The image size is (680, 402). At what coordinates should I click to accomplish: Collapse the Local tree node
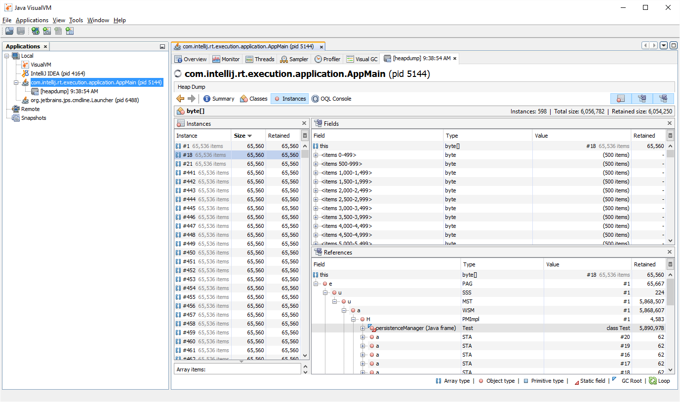(x=7, y=56)
